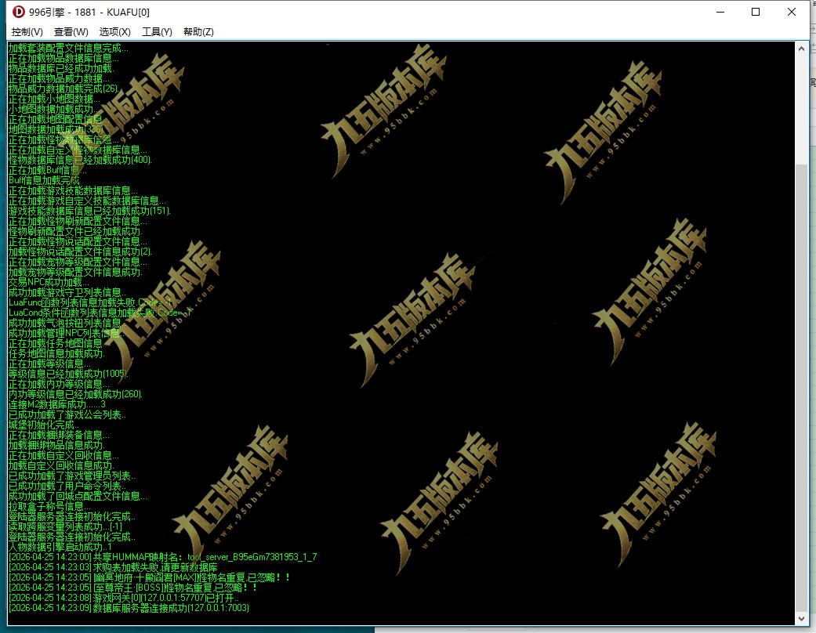Select log line '正在加载捆绑装备信息...'
This screenshot has width=816, height=633.
click(x=59, y=436)
